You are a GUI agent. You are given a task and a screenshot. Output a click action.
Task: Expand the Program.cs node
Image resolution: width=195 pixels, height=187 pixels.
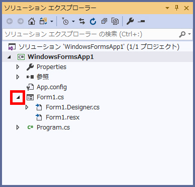pyautogui.click(x=18, y=128)
